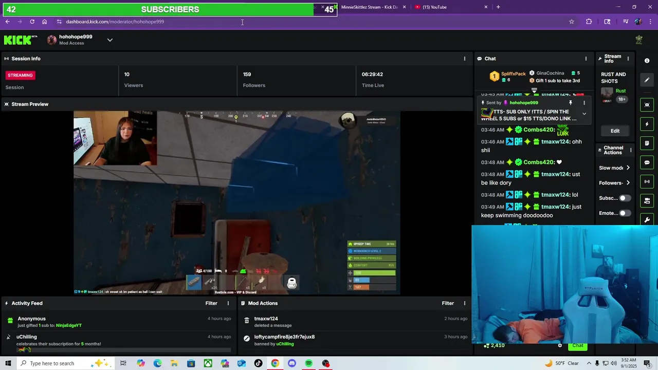Open Stream info panel three-dot menu
Image resolution: width=658 pixels, height=370 pixels.
tap(628, 59)
